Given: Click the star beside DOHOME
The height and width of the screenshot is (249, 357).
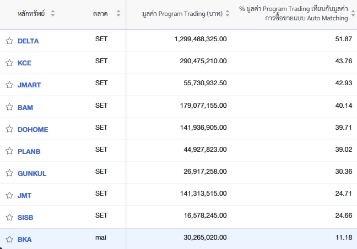Looking at the screenshot, I should [x=9, y=129].
